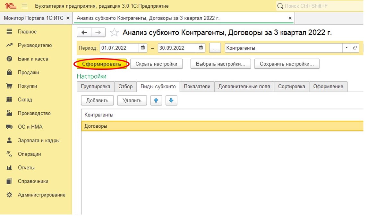The width and height of the screenshot is (385, 216).
Task: Click the Администрирование gear icon
Action: (x=9, y=195)
